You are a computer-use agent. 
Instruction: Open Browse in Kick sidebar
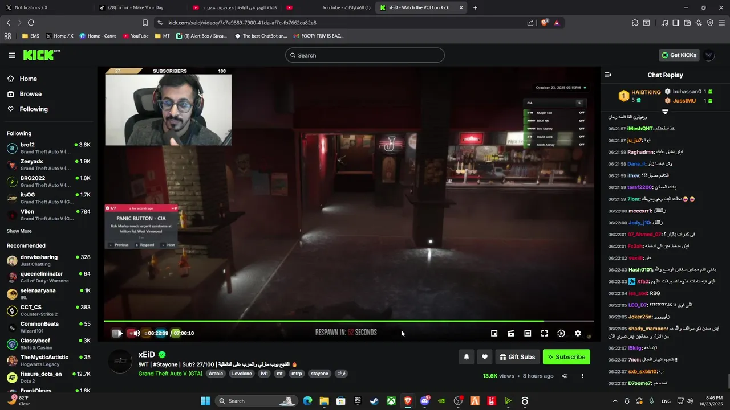[x=25, y=94]
